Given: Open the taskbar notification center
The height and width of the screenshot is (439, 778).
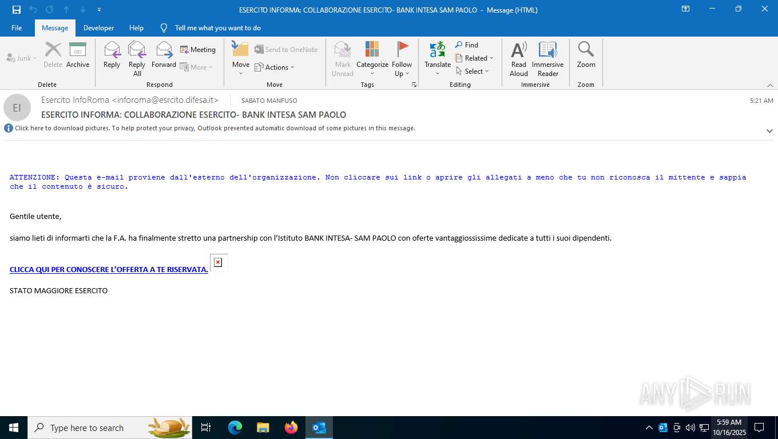Looking at the screenshot, I should coord(759,428).
